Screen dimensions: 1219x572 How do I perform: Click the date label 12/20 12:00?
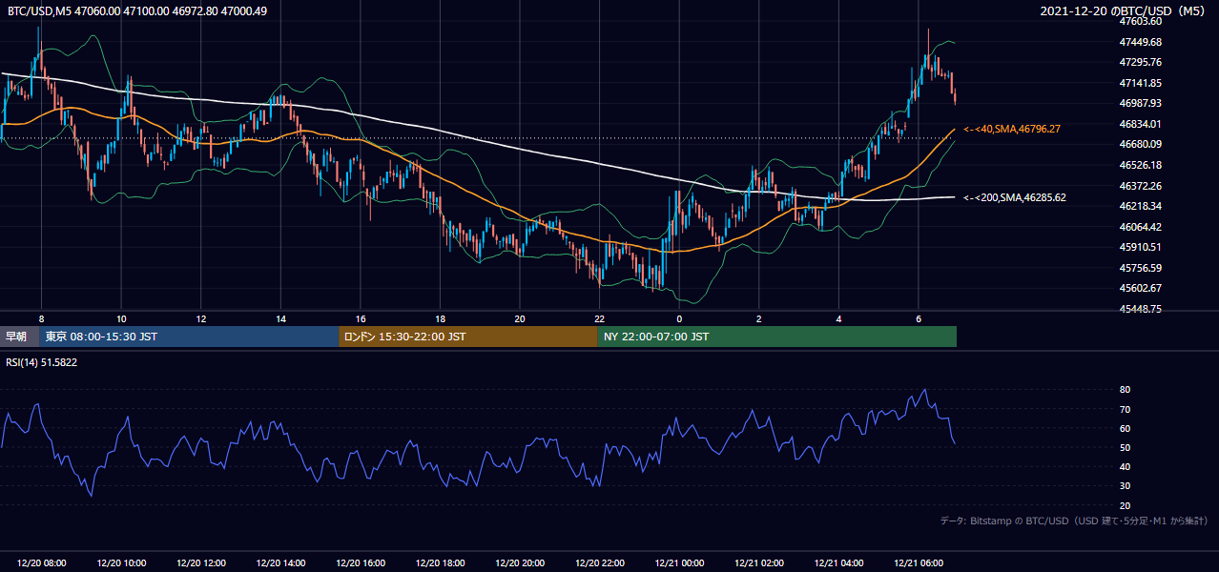coord(201,562)
